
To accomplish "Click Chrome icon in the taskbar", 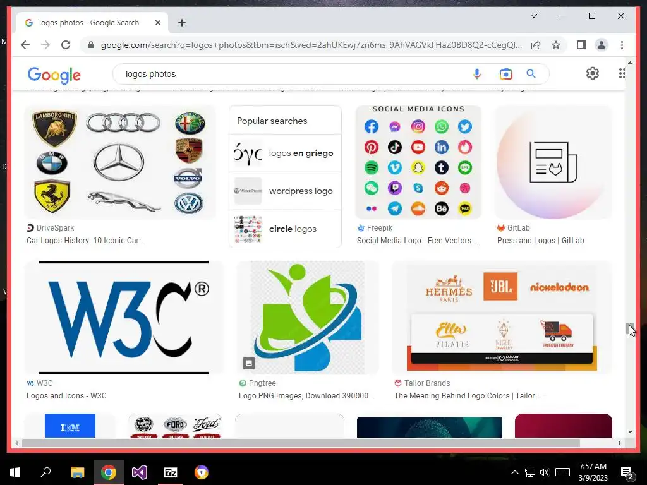I will coord(109,472).
